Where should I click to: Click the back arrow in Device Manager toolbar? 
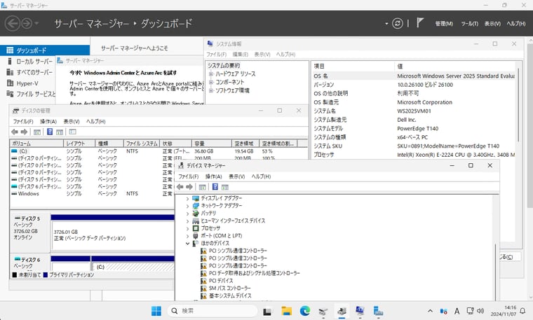tap(180, 187)
